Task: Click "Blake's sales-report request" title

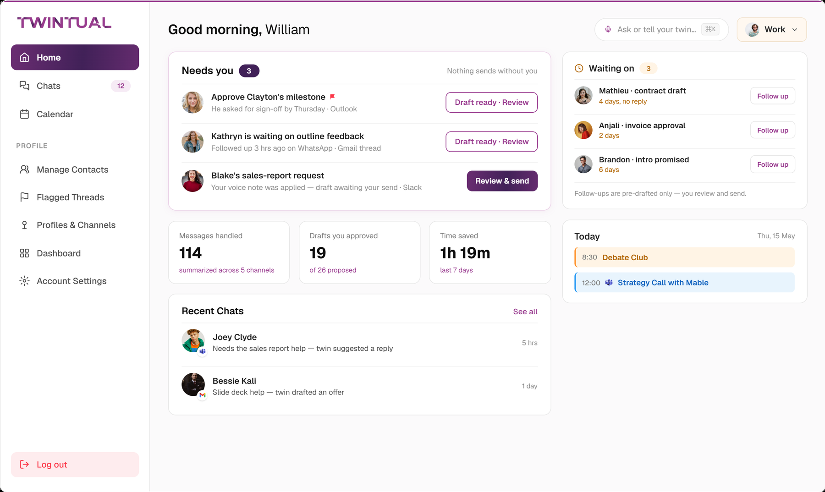Action: click(x=268, y=175)
